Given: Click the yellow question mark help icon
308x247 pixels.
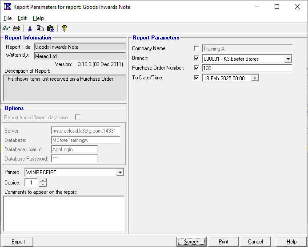Looking at the screenshot, I should pos(64,28).
